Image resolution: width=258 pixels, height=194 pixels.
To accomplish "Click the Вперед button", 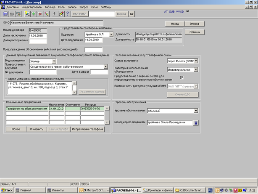I will [195, 24].
